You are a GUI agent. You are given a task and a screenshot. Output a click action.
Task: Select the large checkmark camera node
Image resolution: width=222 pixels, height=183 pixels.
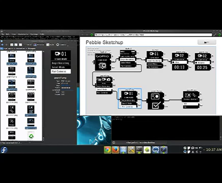tap(156, 101)
